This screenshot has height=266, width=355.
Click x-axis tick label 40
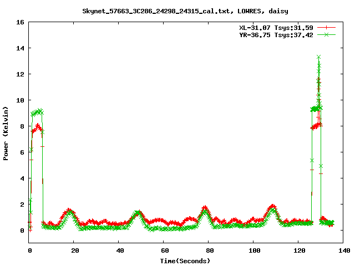(x=120, y=250)
